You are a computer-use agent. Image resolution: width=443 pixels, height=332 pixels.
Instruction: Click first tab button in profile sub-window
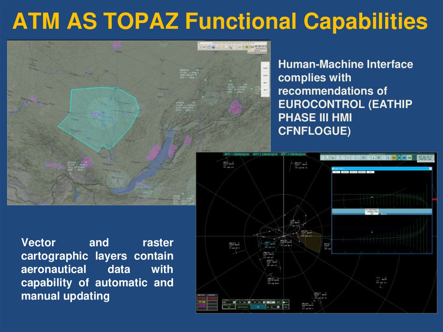point(336,172)
